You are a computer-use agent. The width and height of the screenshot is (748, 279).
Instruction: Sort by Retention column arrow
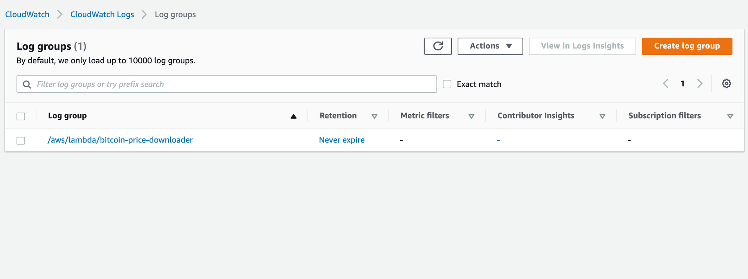tap(374, 116)
